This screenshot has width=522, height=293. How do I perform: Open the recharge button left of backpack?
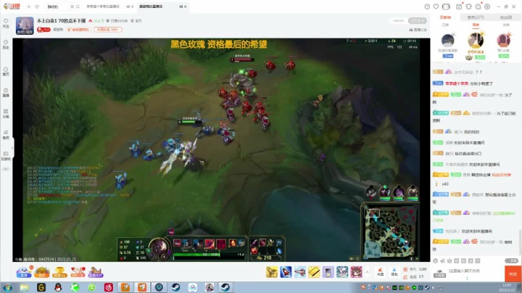click(x=380, y=272)
